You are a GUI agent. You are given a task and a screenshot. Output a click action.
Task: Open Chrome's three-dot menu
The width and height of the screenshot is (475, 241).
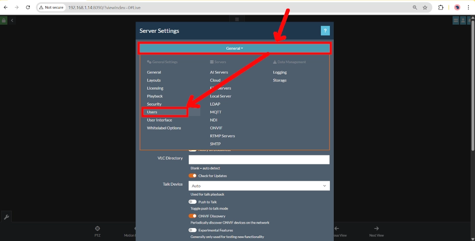click(x=469, y=8)
